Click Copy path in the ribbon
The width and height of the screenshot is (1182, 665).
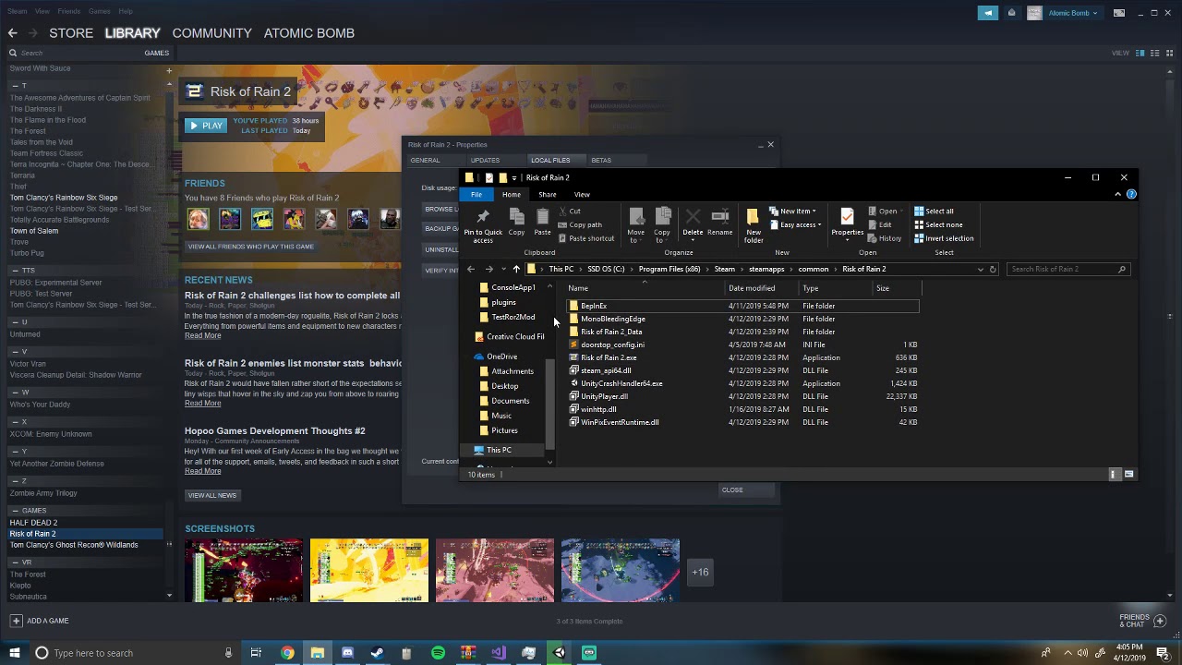(x=580, y=224)
